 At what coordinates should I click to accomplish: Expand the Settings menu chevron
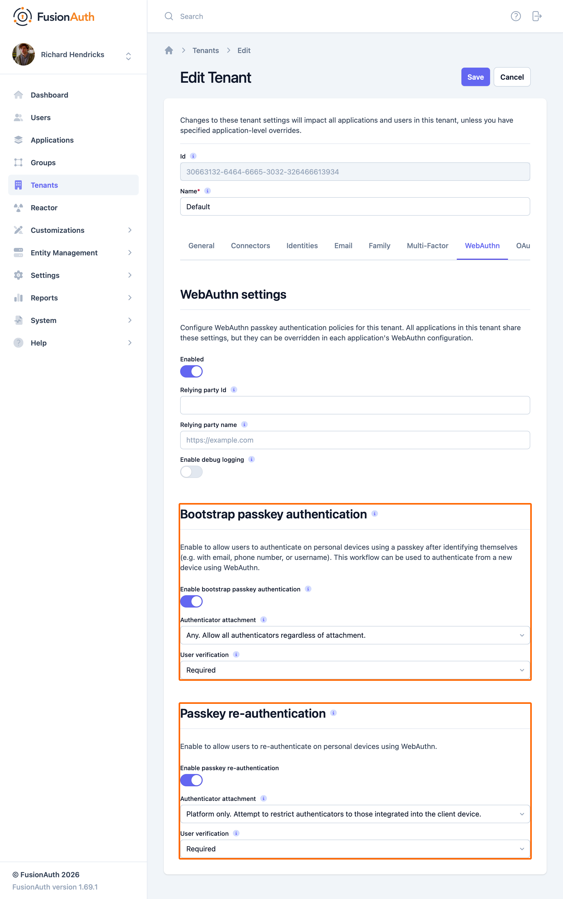pyautogui.click(x=129, y=275)
